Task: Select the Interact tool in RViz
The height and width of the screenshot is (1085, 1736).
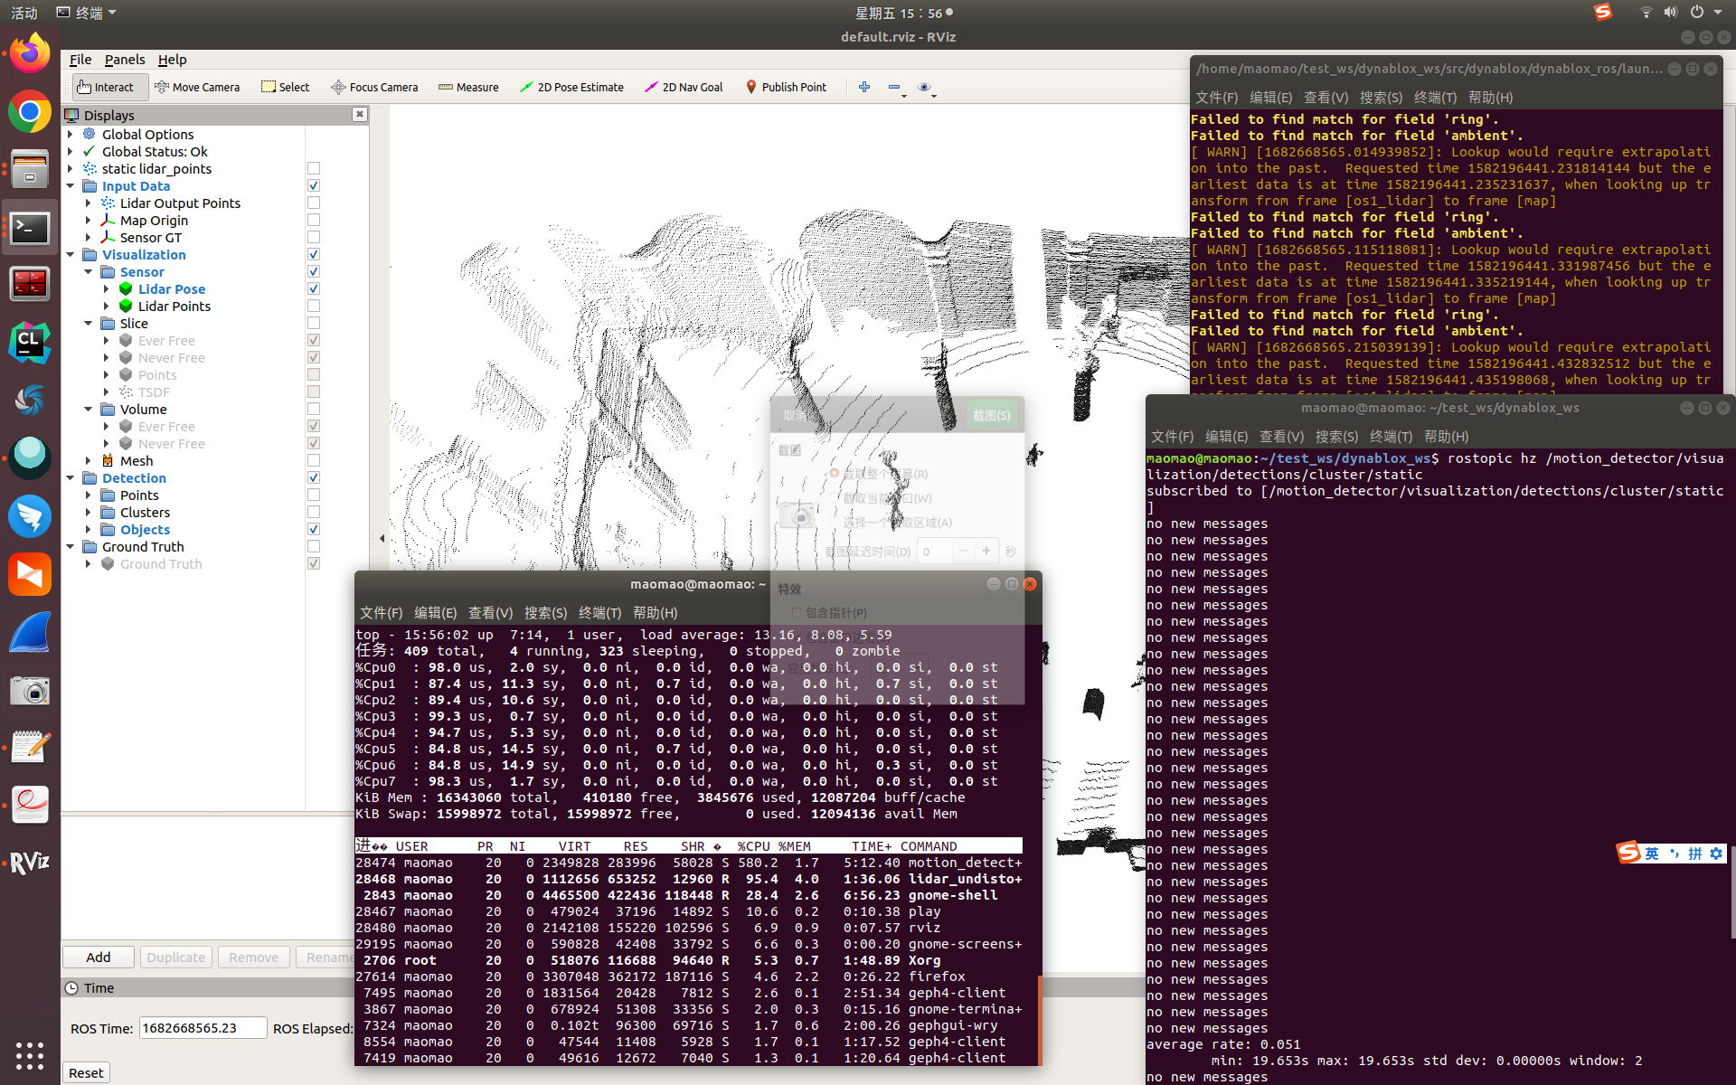Action: pos(108,87)
